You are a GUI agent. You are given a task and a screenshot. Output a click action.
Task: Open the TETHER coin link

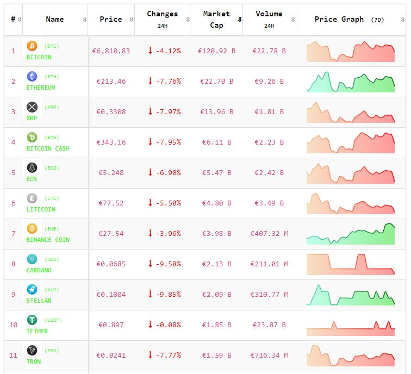[x=37, y=331]
